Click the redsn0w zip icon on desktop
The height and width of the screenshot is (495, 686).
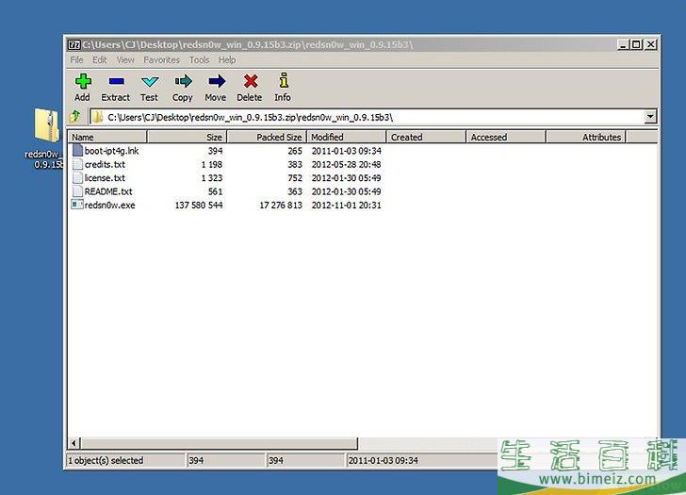coord(46,125)
